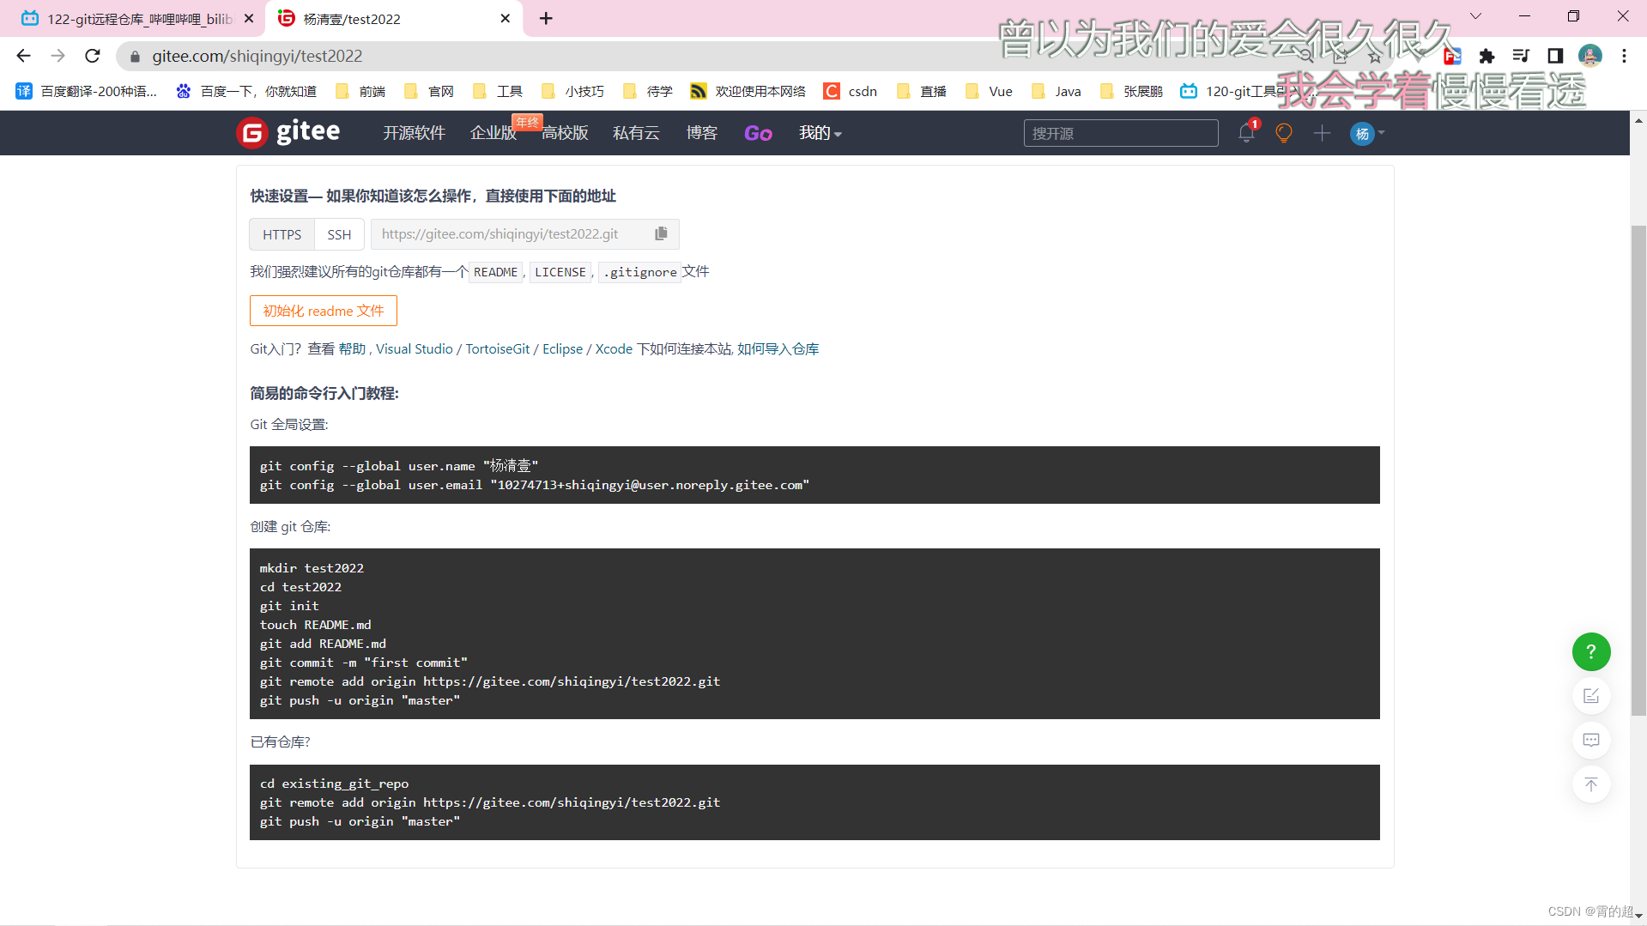Click the green help question button

tap(1591, 652)
